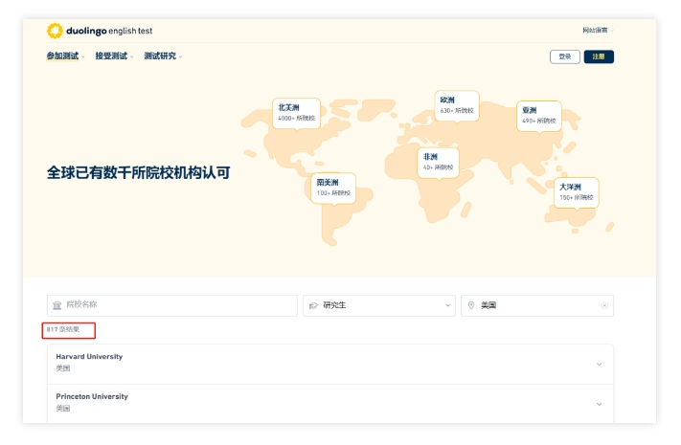Click the Harvard University name
The width and height of the screenshot is (681, 445).
89,356
